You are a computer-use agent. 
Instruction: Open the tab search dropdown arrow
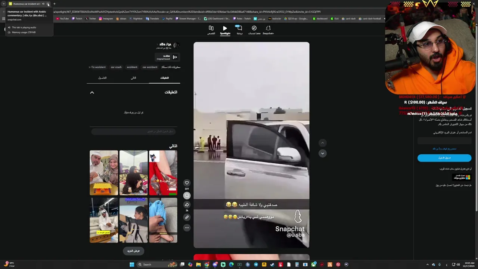click(x=4, y=4)
